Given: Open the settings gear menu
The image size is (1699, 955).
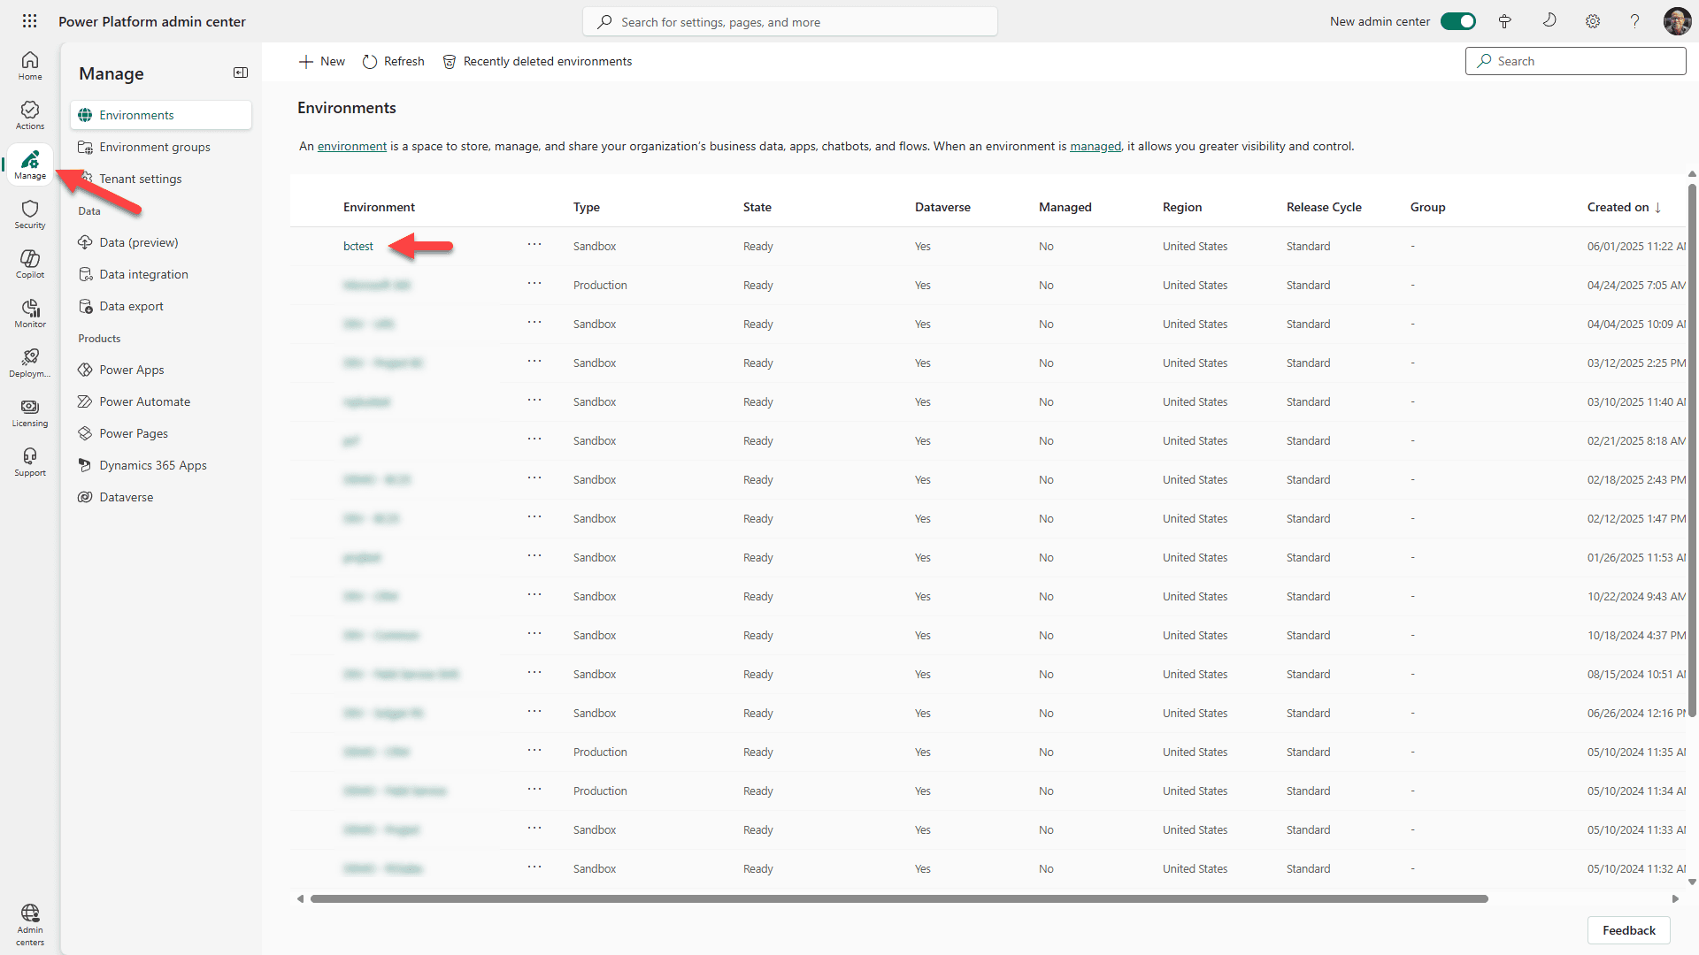Looking at the screenshot, I should click(x=1592, y=20).
